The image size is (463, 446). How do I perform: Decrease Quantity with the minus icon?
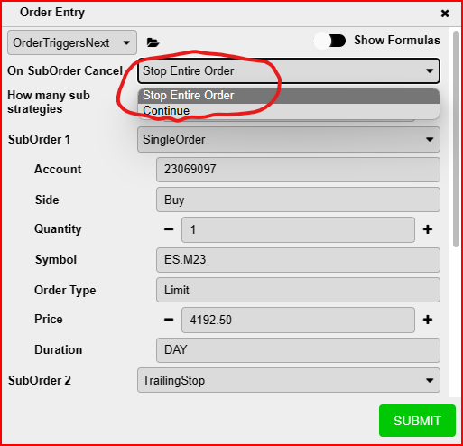tap(169, 229)
